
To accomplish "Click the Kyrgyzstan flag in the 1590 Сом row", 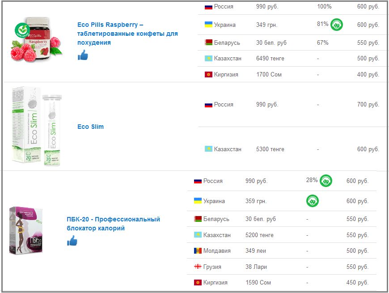I will point(198,282).
